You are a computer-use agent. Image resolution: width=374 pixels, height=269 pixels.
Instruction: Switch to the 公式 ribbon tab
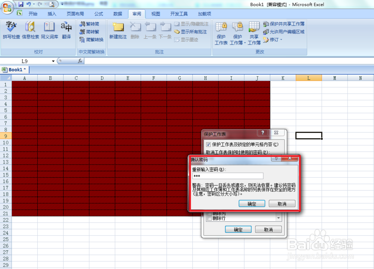(x=98, y=14)
